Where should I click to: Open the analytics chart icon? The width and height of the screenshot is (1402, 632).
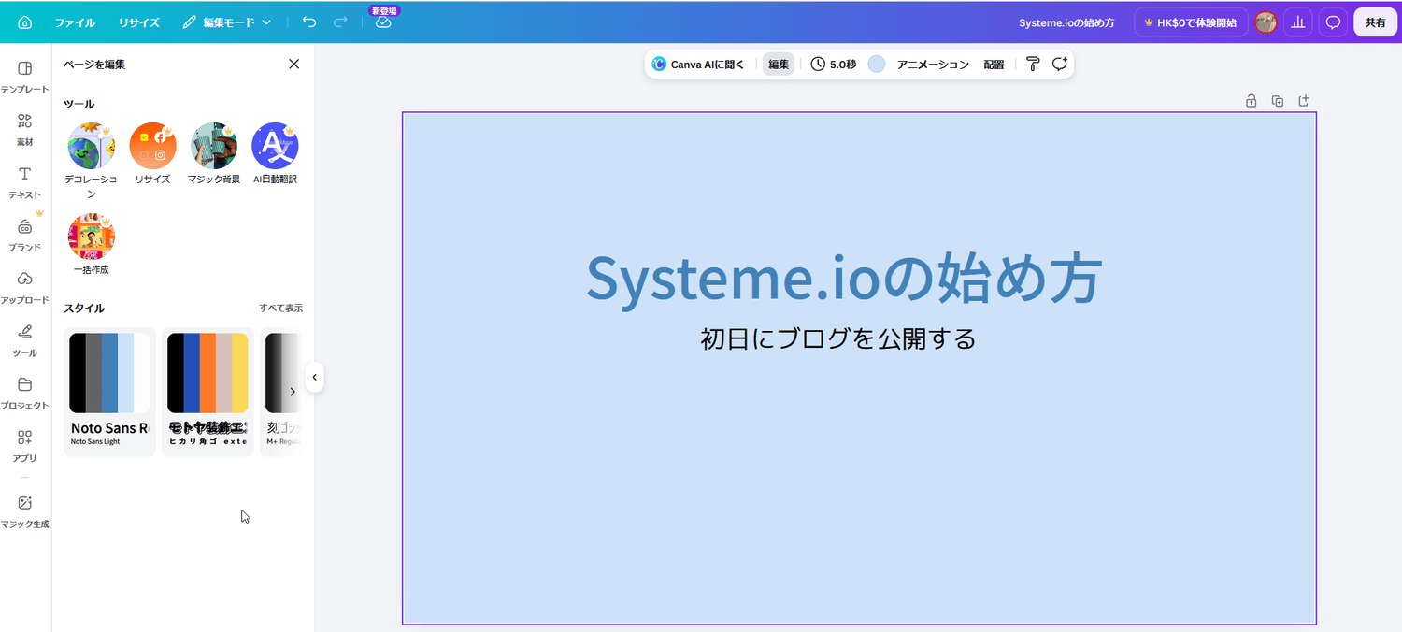(1298, 22)
